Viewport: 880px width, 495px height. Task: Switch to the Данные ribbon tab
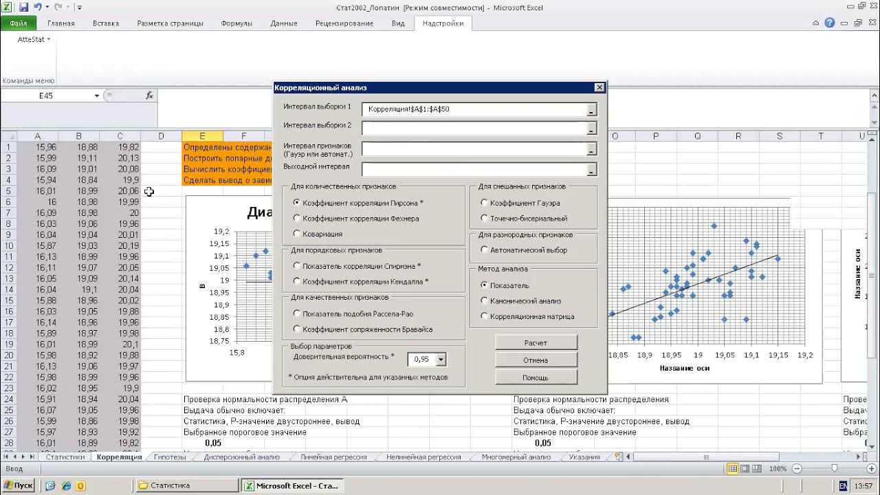click(284, 23)
